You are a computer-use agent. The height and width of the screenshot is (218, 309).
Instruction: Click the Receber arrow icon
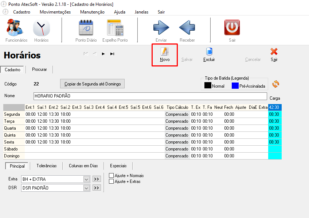(187, 27)
